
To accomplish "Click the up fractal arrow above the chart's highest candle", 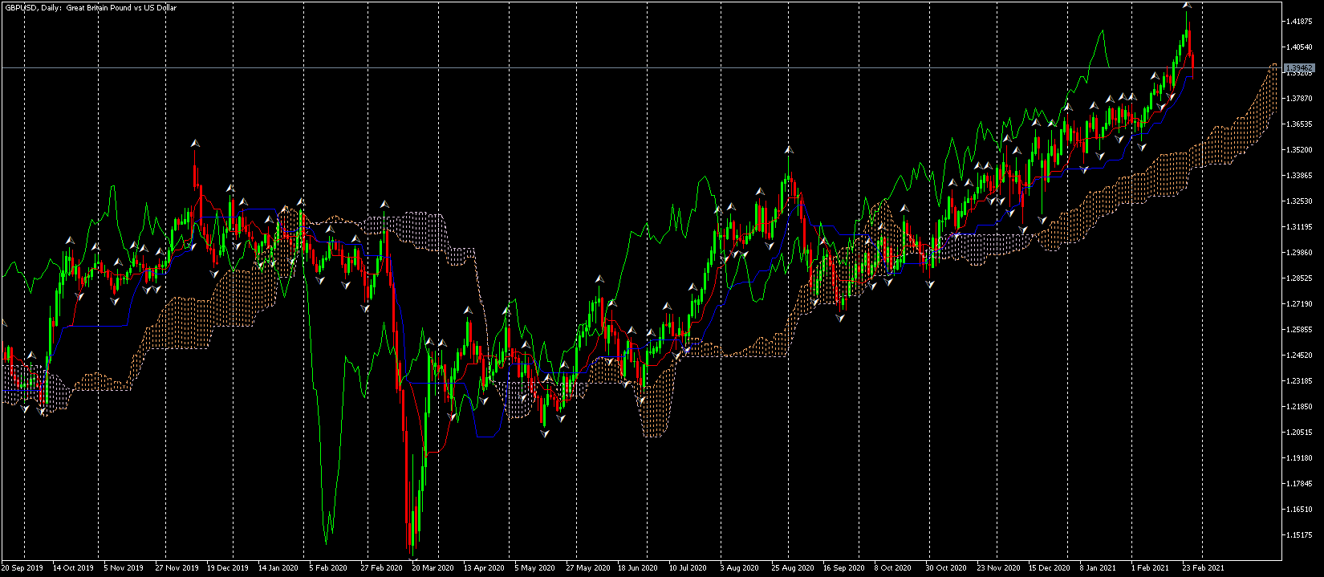I will point(1187,6).
